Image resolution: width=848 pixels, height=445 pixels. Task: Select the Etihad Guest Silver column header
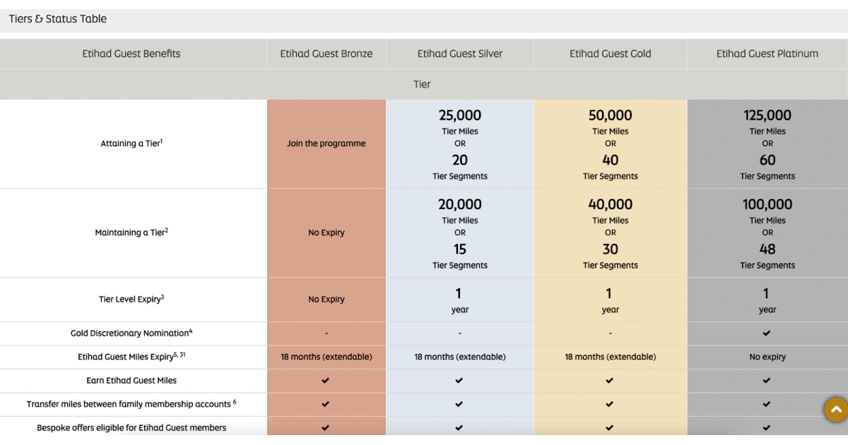459,54
